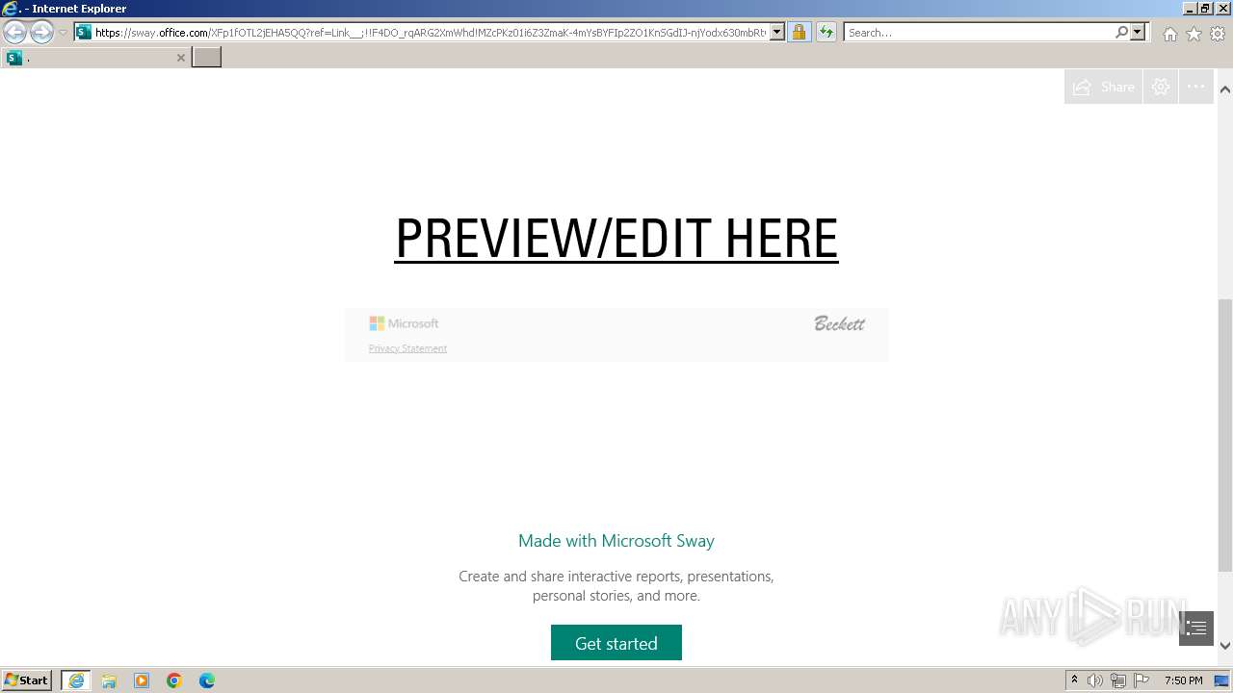Launch Google Chrome from the taskbar
This screenshot has height=693, width=1233.
pos(174,680)
